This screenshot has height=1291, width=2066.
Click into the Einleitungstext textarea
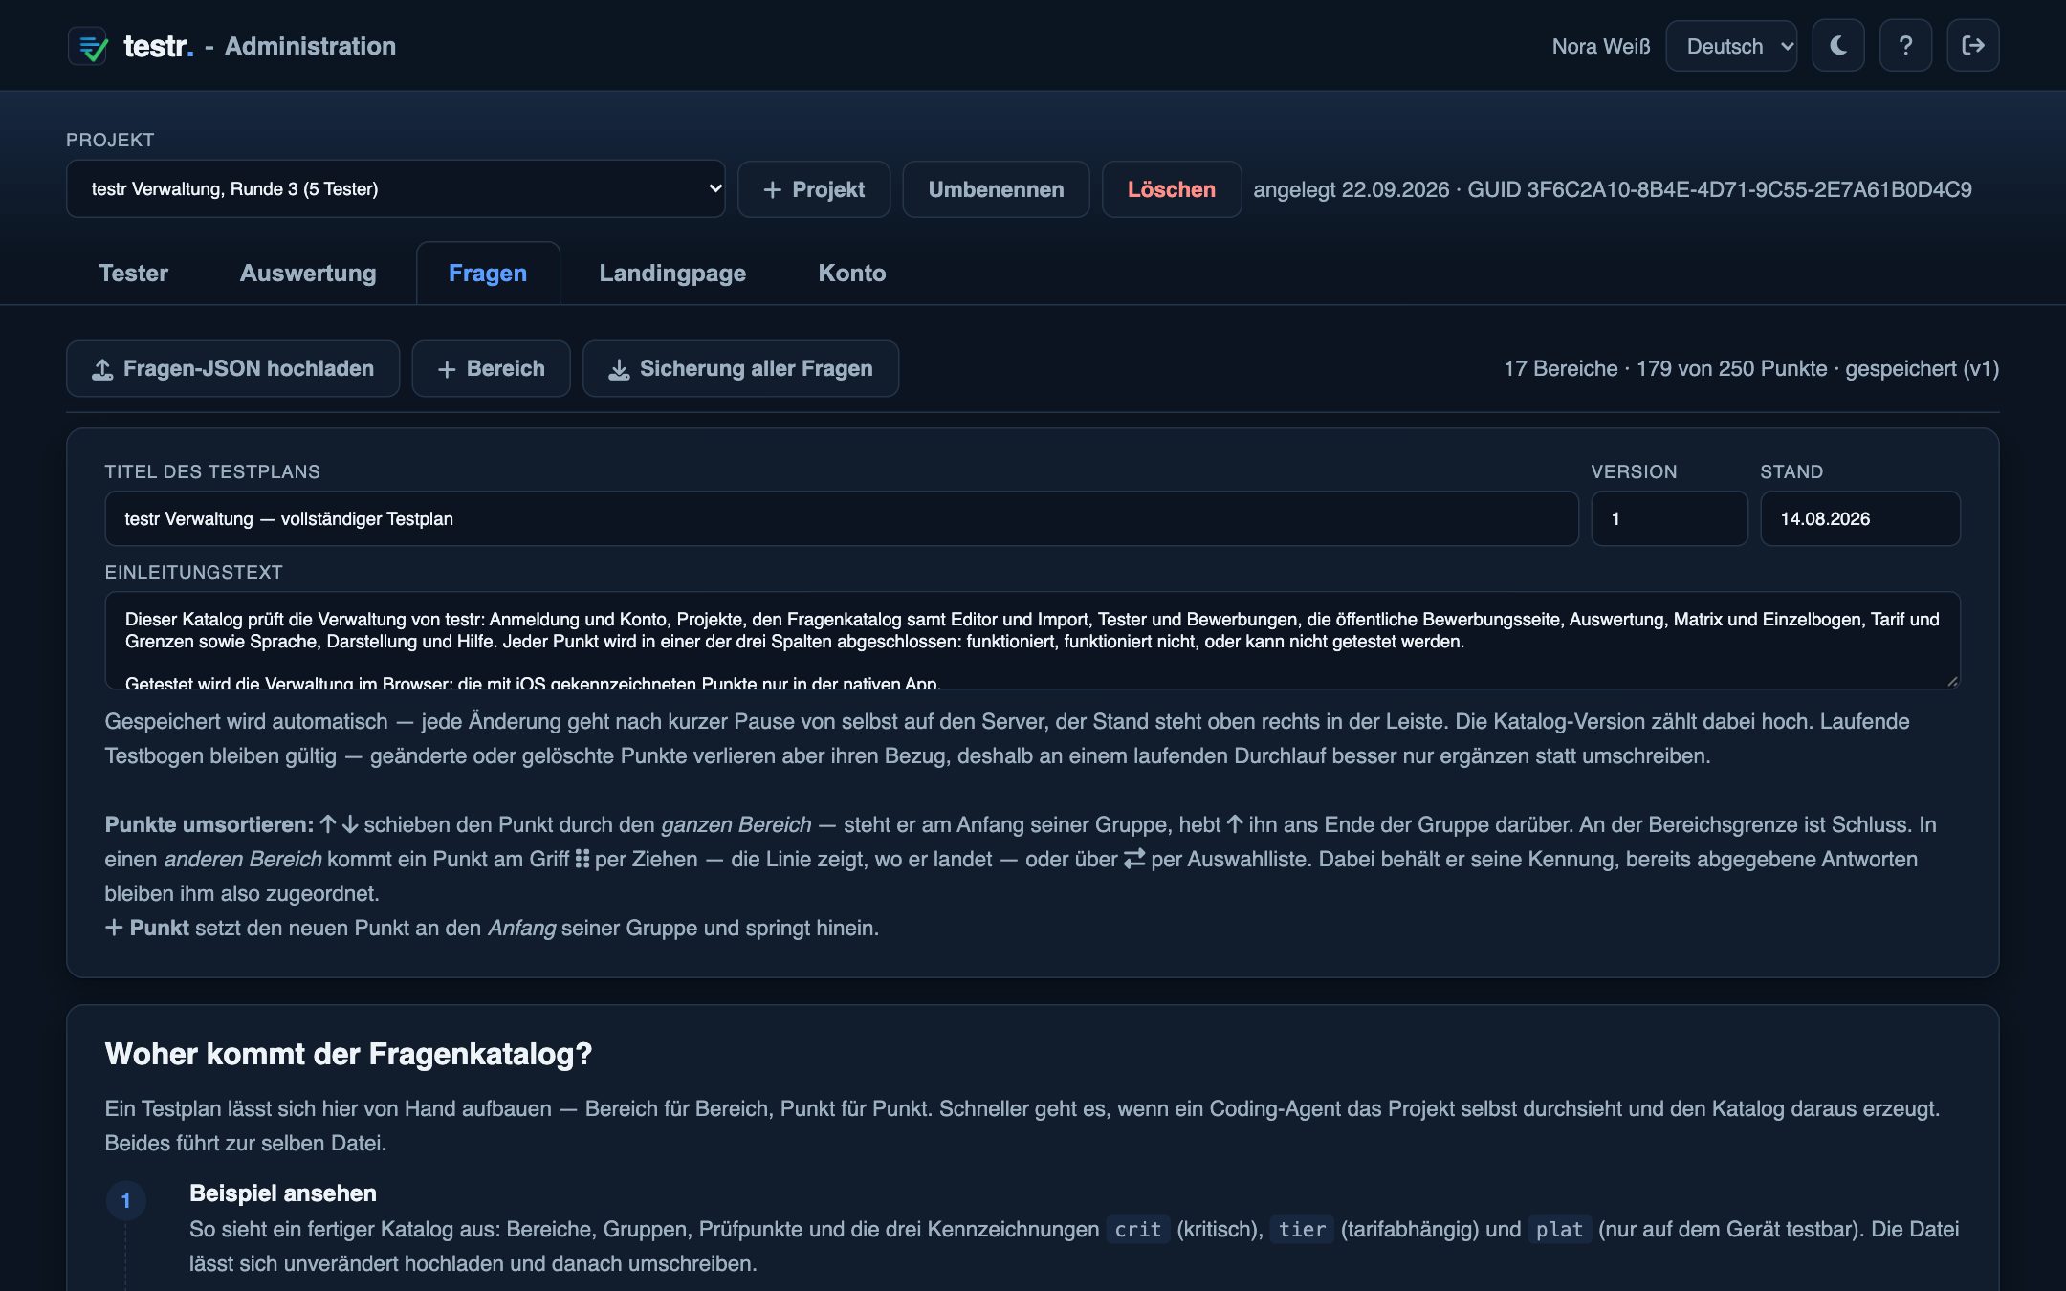(x=1032, y=640)
